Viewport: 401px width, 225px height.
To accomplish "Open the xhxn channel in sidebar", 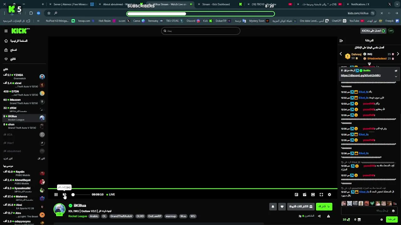I will click(24, 126).
